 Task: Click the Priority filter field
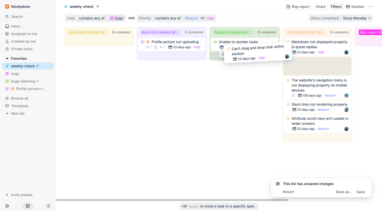(145, 18)
